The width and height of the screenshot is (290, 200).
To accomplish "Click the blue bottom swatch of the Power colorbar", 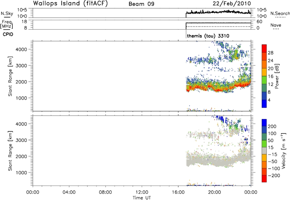I will (x=264, y=104).
